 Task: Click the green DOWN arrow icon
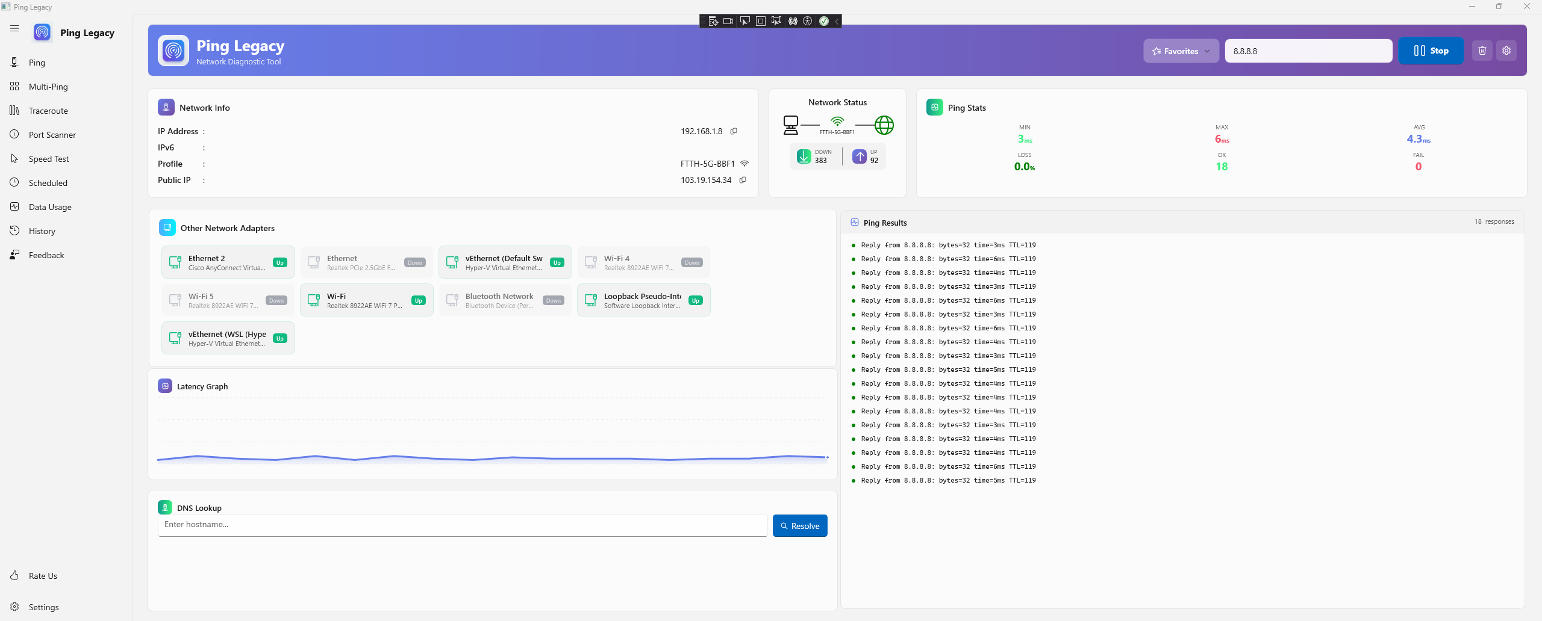pos(804,156)
